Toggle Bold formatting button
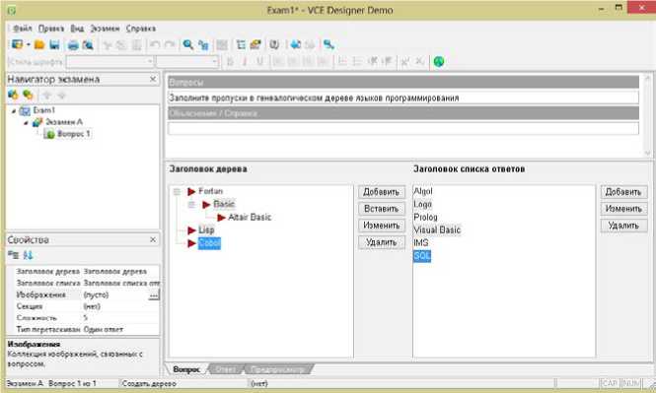The image size is (656, 393). (x=230, y=62)
